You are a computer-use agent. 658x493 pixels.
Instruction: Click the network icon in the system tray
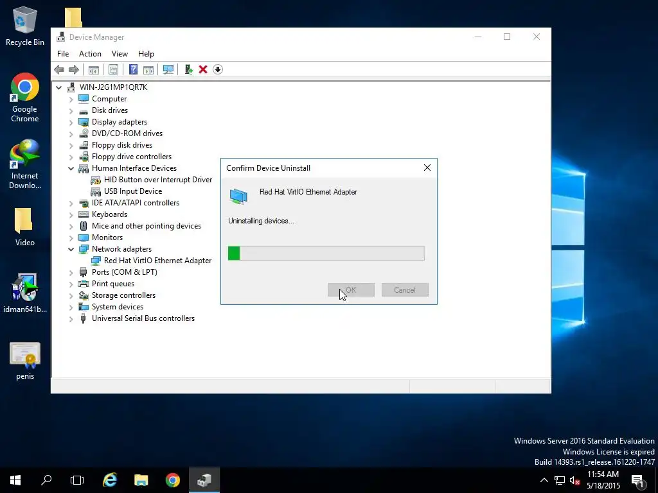point(560,480)
